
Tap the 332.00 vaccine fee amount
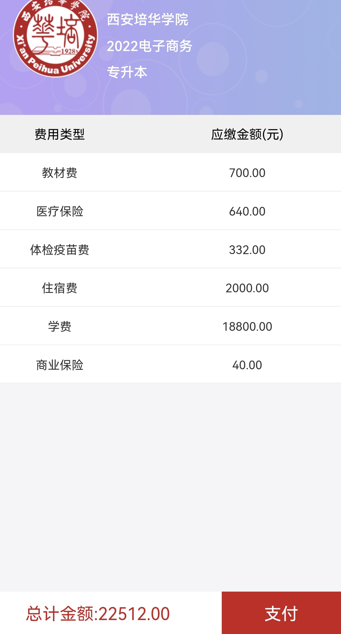(247, 250)
